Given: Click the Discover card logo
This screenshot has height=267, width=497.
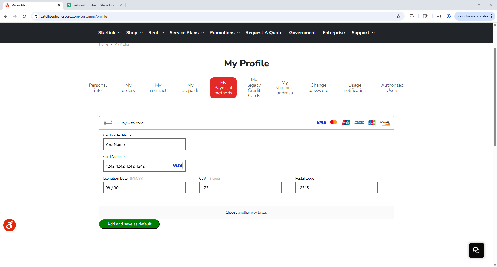Looking at the screenshot, I should click(x=385, y=123).
